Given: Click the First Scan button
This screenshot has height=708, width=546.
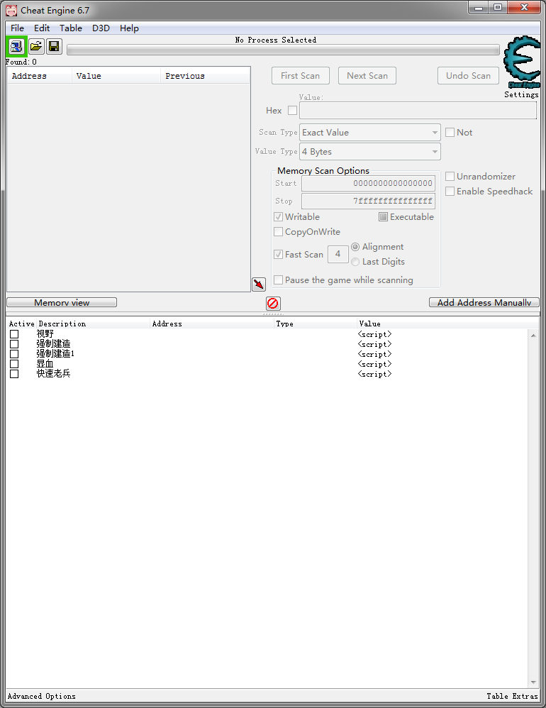Looking at the screenshot, I should (x=301, y=75).
